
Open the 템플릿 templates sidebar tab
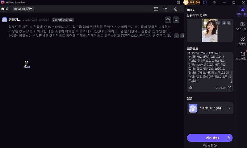pos(242,41)
